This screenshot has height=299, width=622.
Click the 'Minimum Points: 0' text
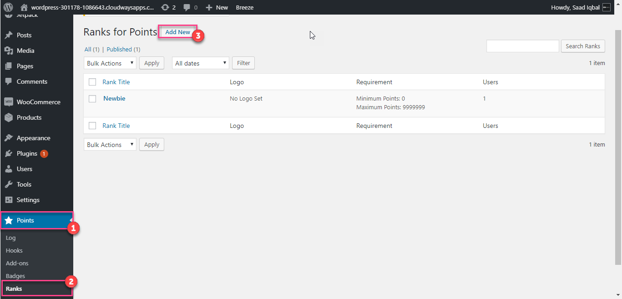click(x=380, y=99)
